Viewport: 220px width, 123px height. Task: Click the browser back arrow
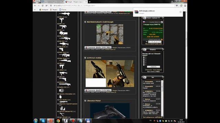click(x=35, y=5)
